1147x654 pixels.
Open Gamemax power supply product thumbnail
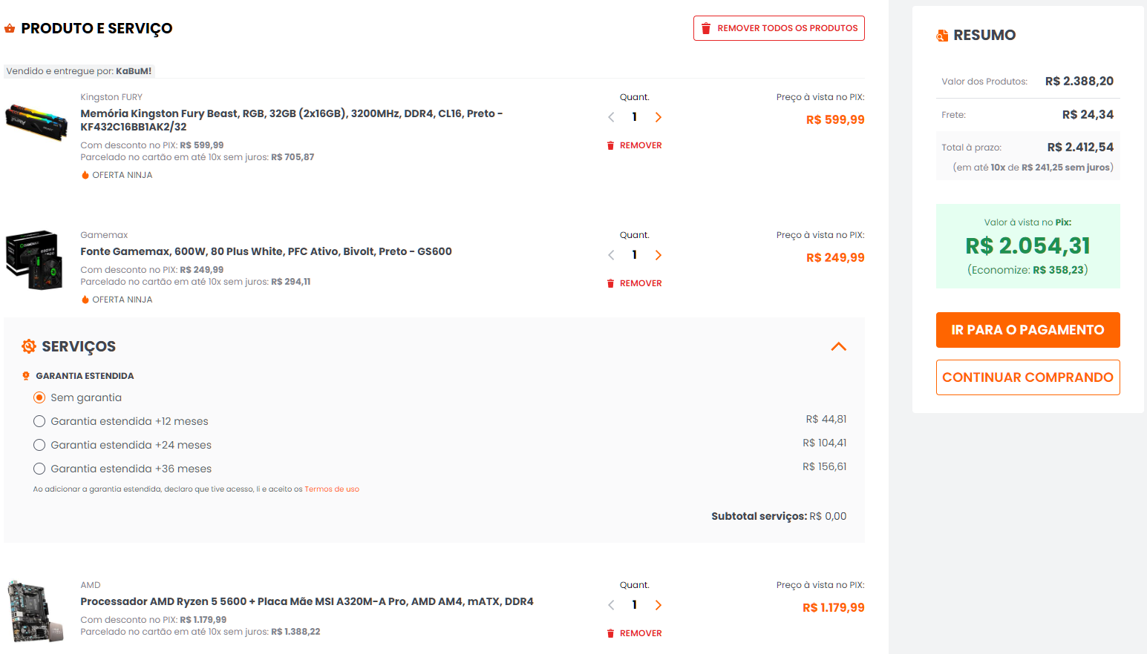[34, 260]
